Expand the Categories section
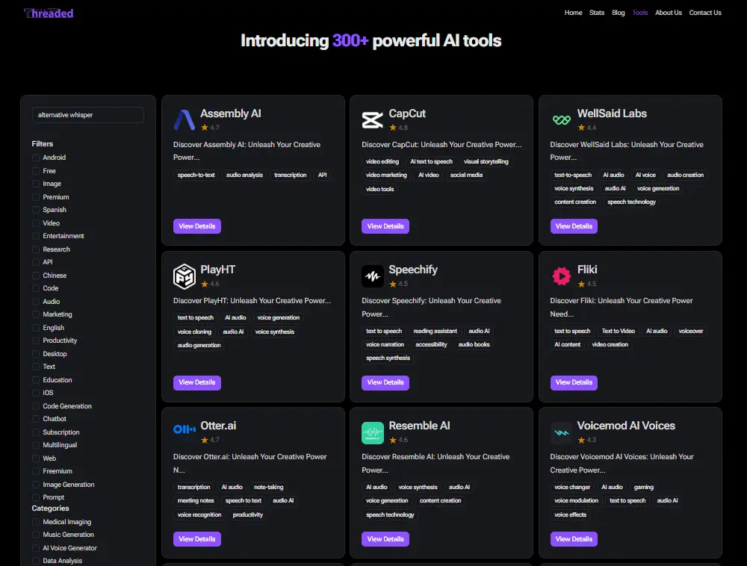This screenshot has width=747, height=566. coord(49,508)
